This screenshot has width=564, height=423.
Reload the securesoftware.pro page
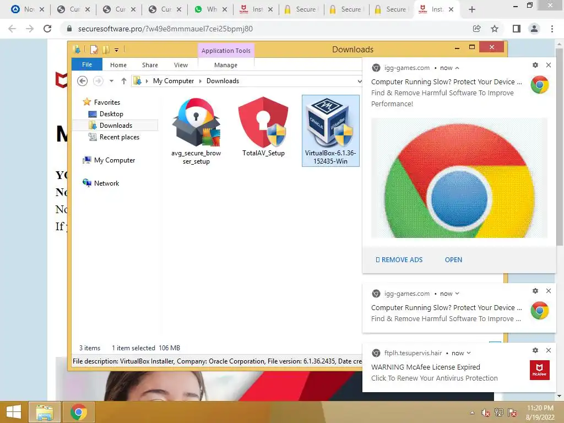click(47, 29)
